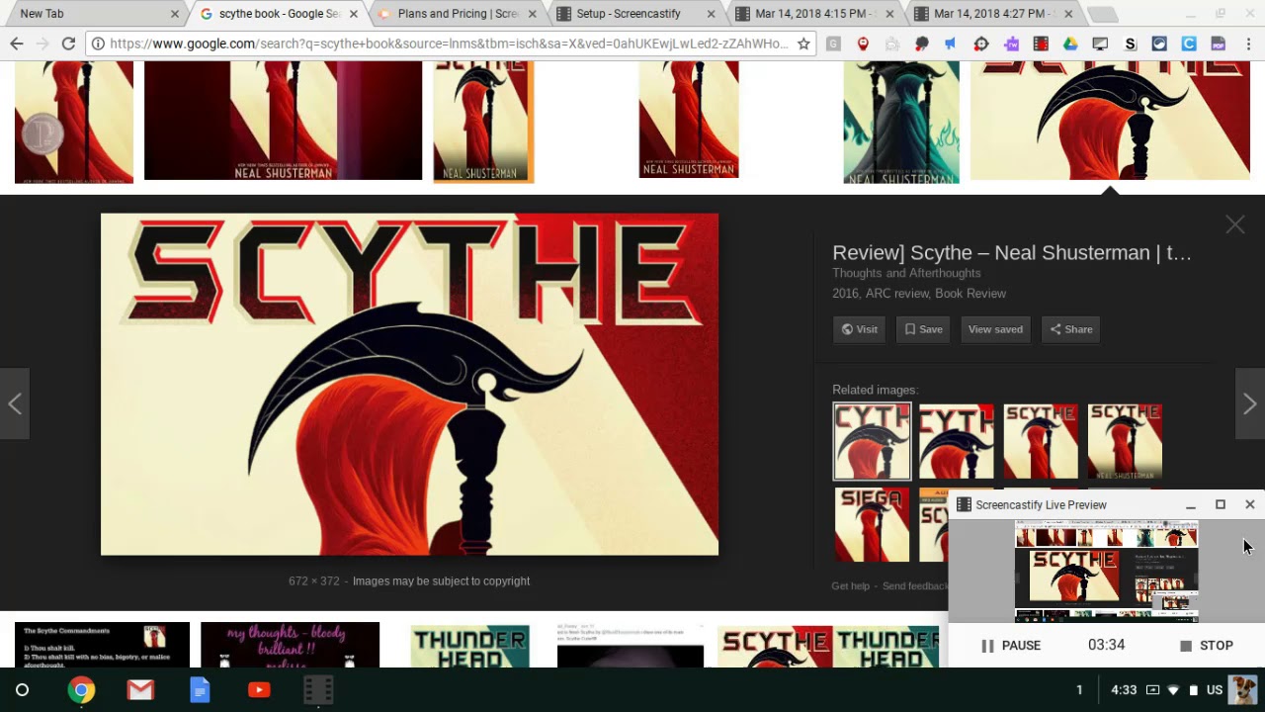Viewport: 1265px width, 712px height.
Task: Open Screencastify filmstrip app in shelf
Action: point(318,689)
